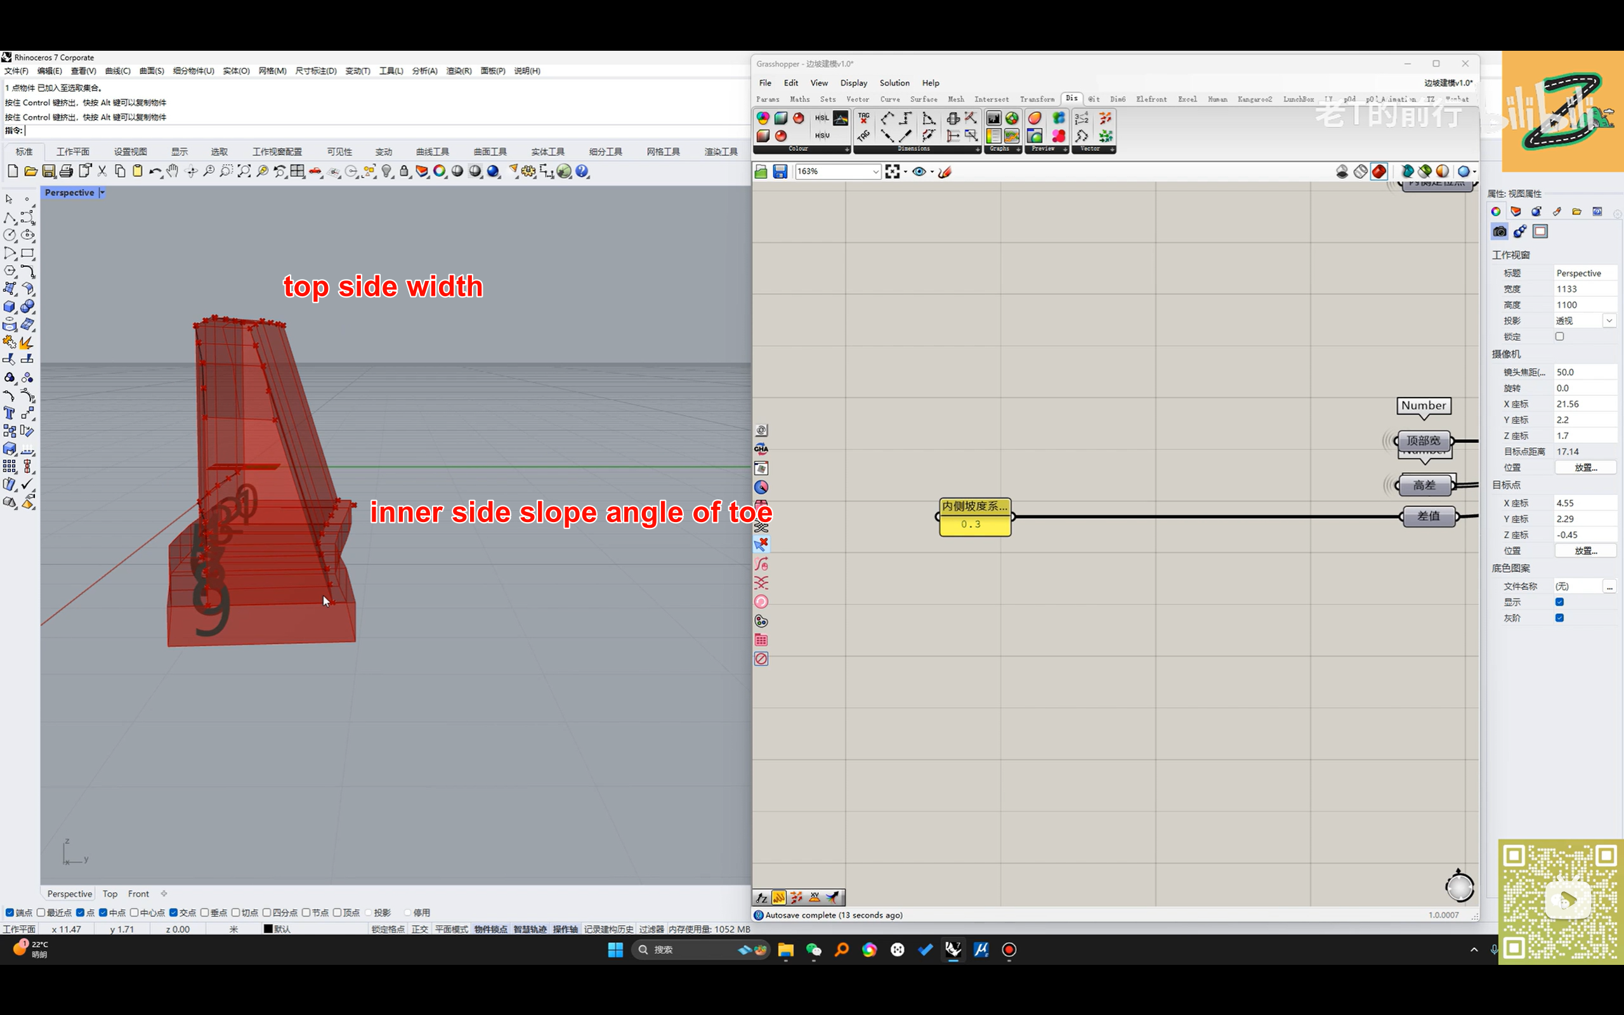Viewport: 1624px width, 1015px height.
Task: Open the Solution menu in Grasshopper
Action: coord(894,82)
